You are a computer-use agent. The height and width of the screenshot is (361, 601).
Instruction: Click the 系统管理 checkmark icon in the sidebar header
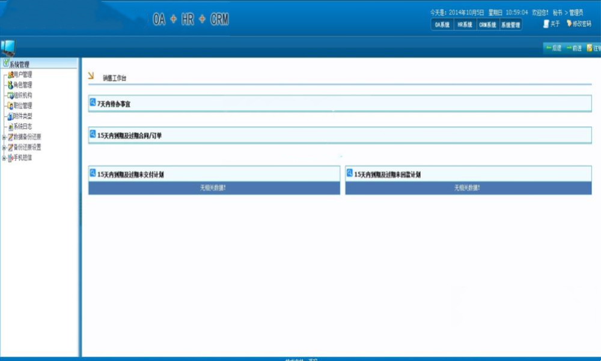click(x=6, y=63)
